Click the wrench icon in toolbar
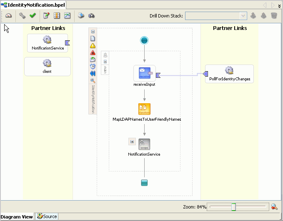Viewport: 283px width, 221px height. [22, 16]
